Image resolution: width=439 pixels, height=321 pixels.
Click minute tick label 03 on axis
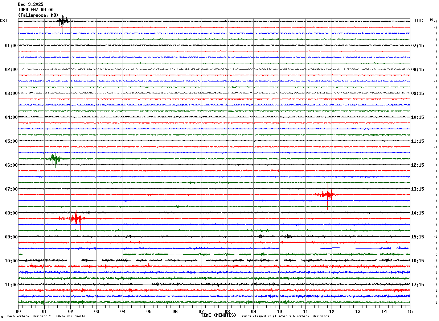pyautogui.click(x=97, y=311)
